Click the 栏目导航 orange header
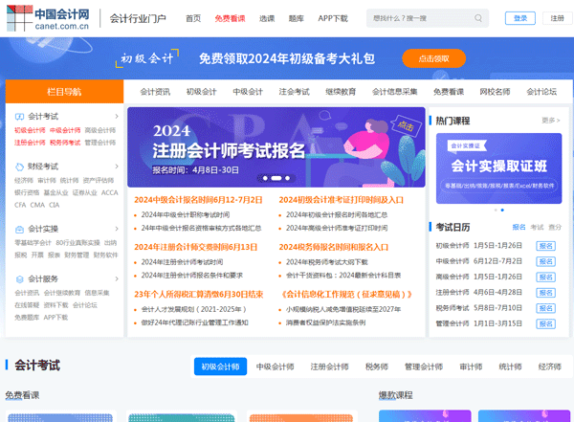 pyautogui.click(x=64, y=92)
